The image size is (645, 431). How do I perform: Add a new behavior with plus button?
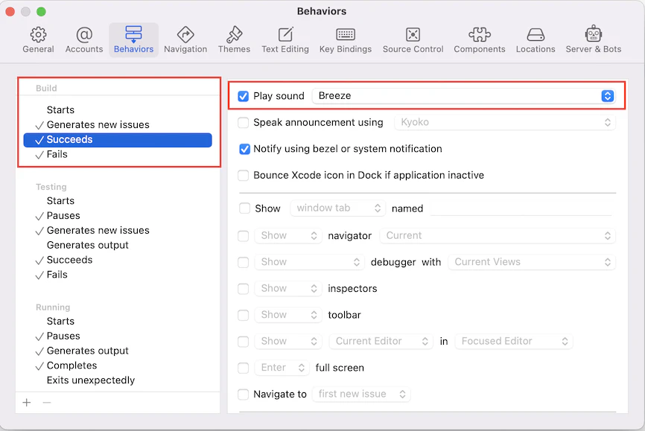[27, 402]
